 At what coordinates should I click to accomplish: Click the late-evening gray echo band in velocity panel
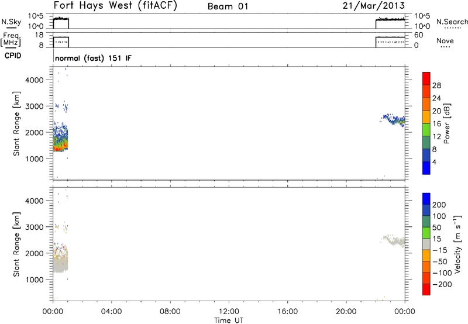coord(394,240)
